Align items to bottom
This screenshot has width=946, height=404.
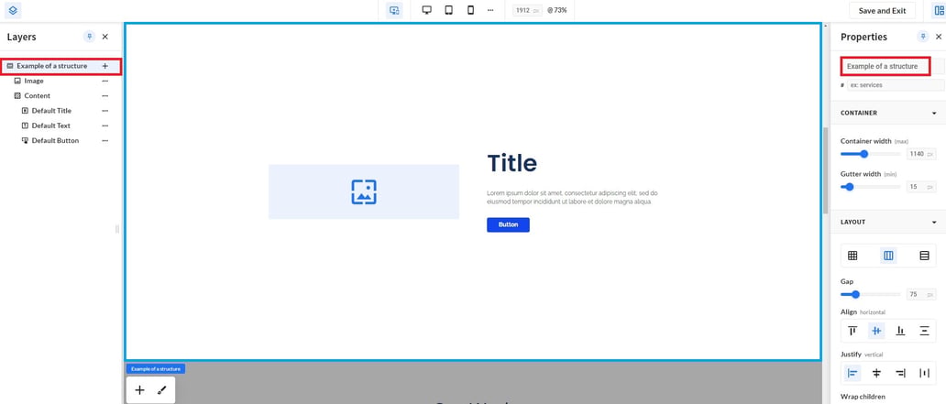coord(900,331)
